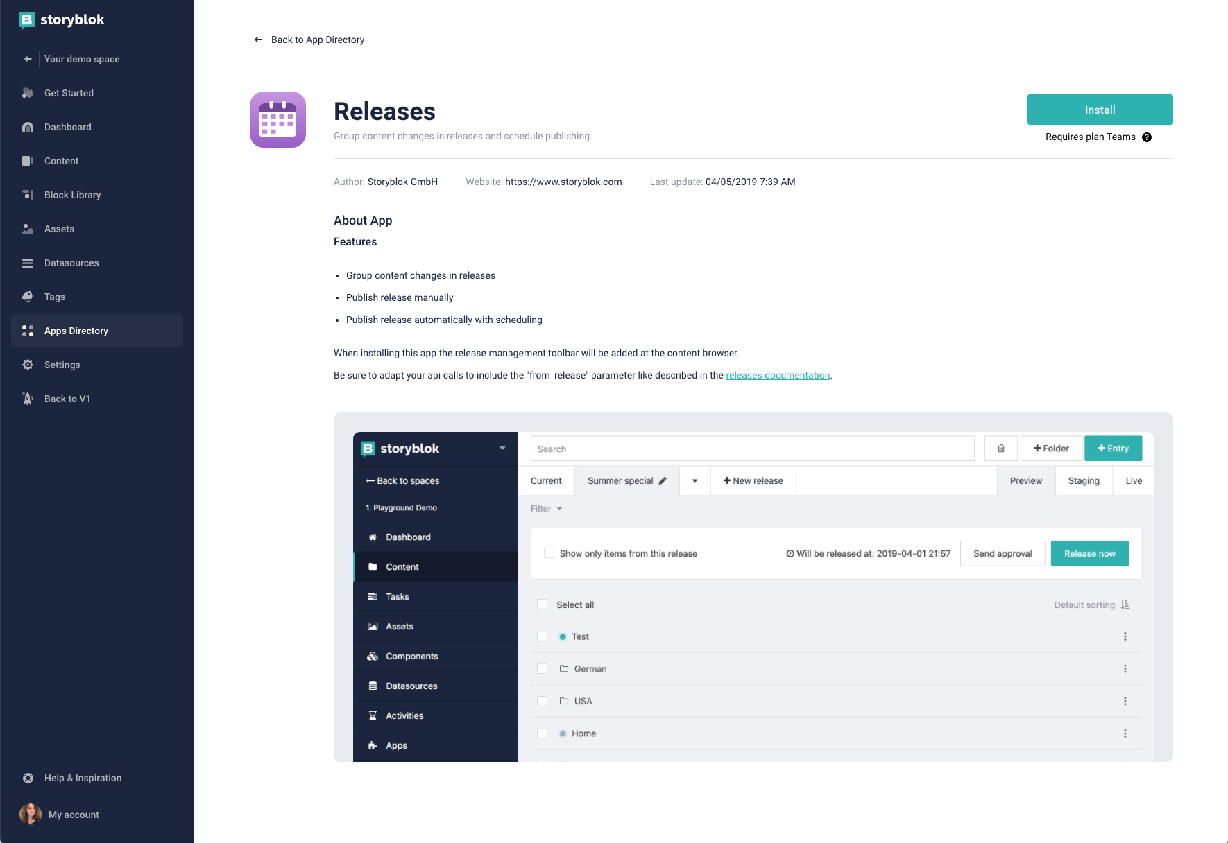The width and height of the screenshot is (1228, 843).
Task: Click the Release now button
Action: point(1090,553)
